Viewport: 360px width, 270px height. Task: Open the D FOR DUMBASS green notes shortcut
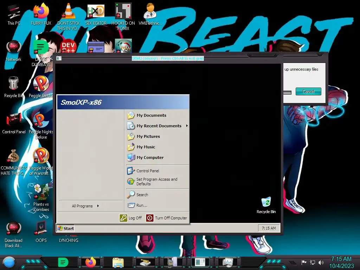click(41, 53)
